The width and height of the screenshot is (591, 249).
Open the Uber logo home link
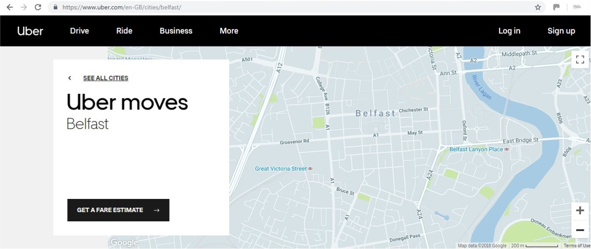(x=30, y=31)
